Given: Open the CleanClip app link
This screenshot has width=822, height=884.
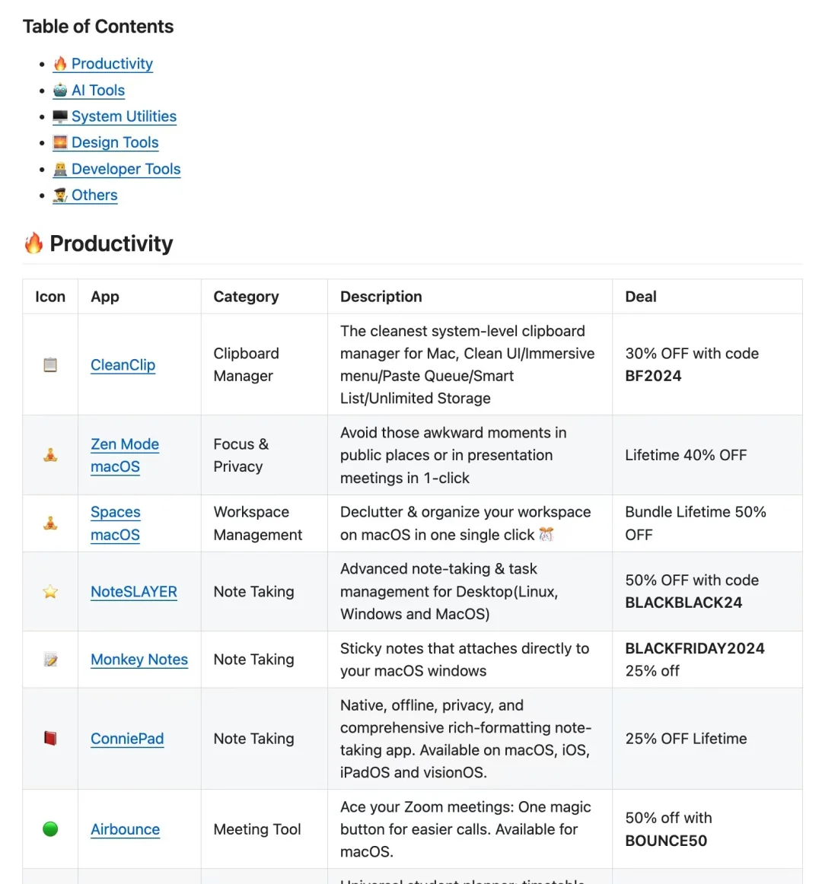Looking at the screenshot, I should (123, 365).
